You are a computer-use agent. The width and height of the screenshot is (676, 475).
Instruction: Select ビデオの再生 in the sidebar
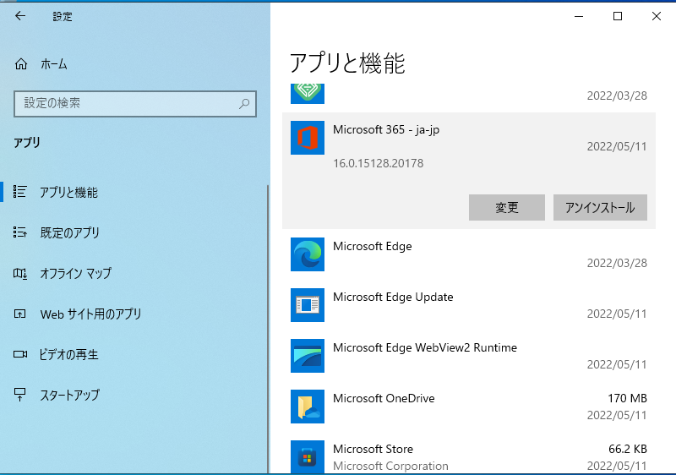[x=68, y=355]
